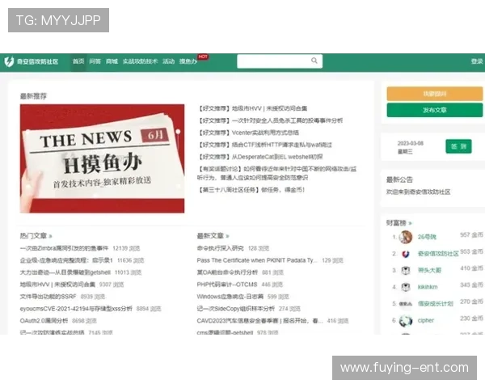Screen dimensions: 485x388
Task: Open 问答 in navigation bar
Action: pyautogui.click(x=95, y=61)
